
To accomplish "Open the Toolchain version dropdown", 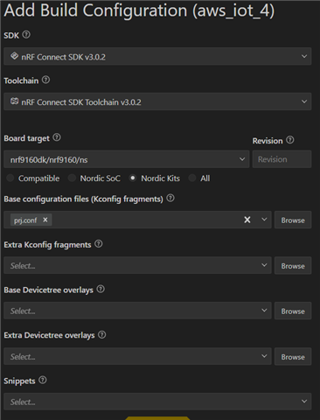I will coord(157,101).
